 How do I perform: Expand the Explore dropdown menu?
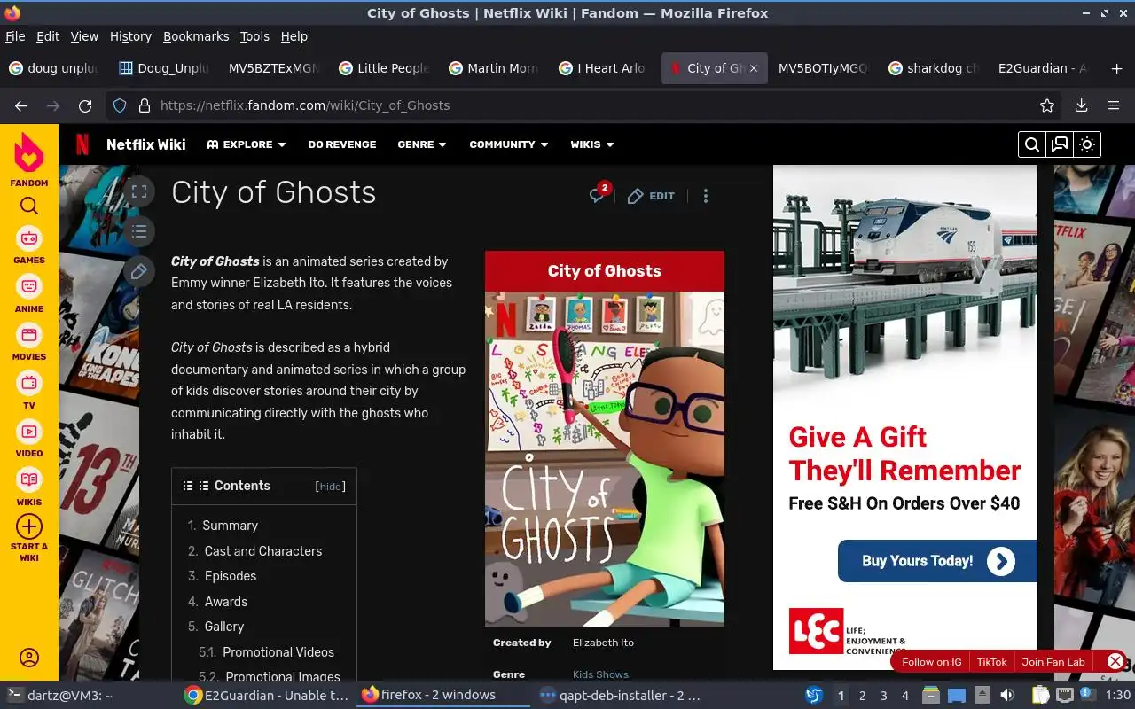[247, 144]
